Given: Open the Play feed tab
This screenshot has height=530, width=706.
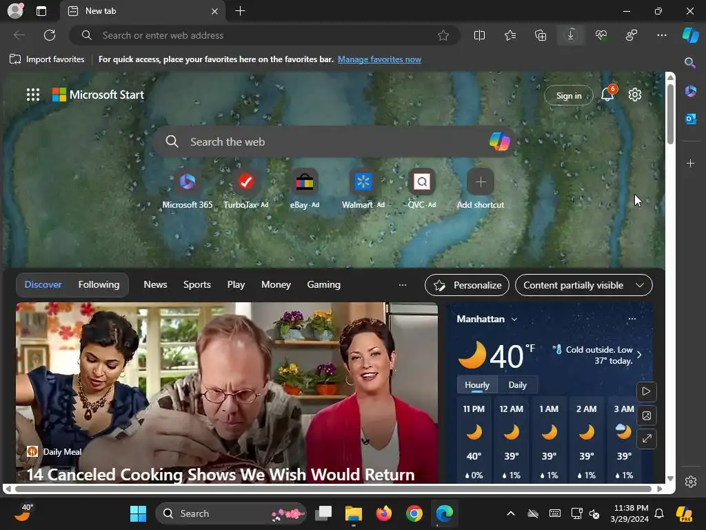Looking at the screenshot, I should pyautogui.click(x=236, y=285).
